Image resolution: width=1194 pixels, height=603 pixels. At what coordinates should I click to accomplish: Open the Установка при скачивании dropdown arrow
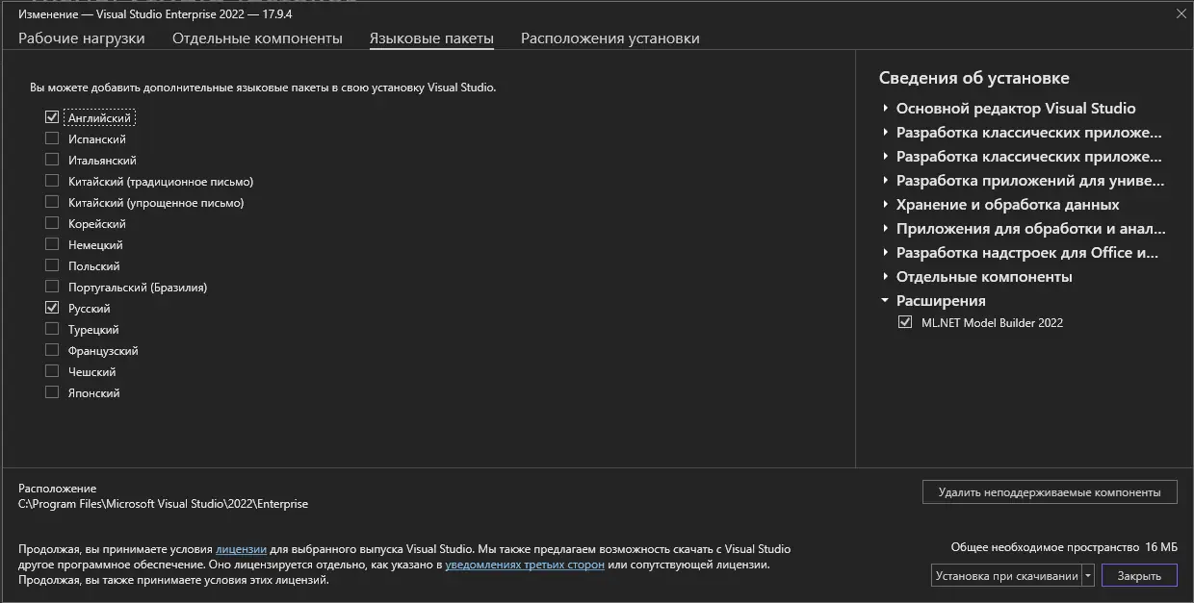(x=1088, y=576)
